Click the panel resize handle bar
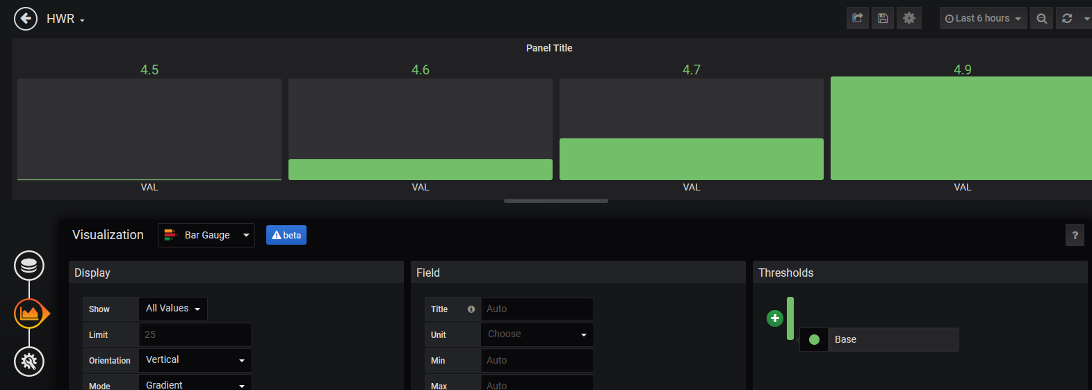The width and height of the screenshot is (1092, 390). 556,201
